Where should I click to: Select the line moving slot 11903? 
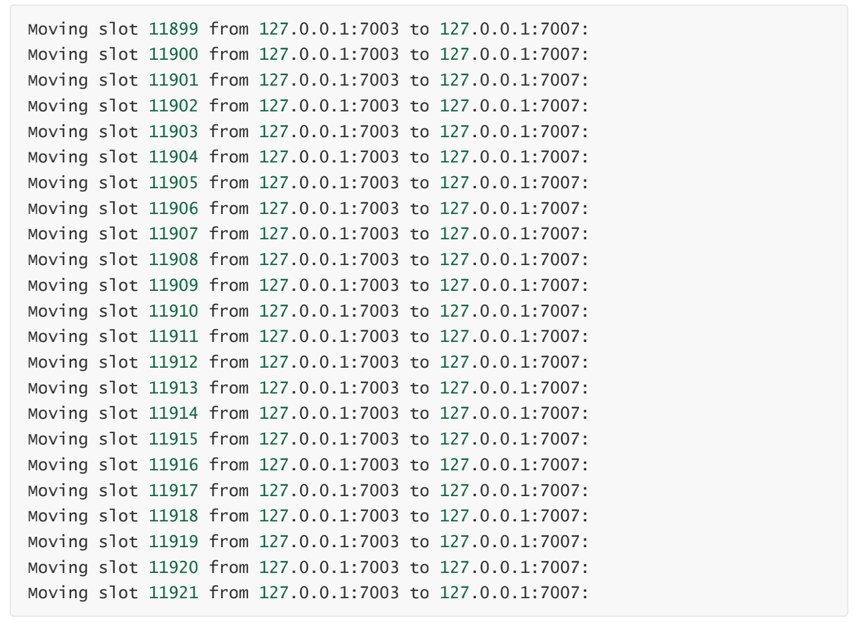click(308, 132)
